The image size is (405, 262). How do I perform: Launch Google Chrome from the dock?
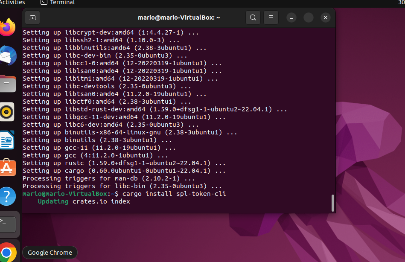point(8,253)
